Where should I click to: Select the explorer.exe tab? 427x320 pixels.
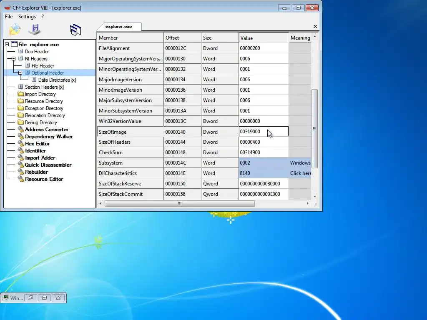click(119, 26)
